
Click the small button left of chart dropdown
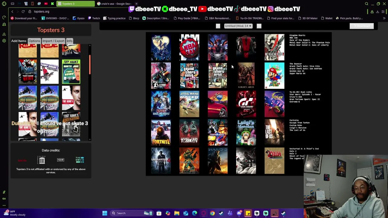pyautogui.click(x=218, y=26)
